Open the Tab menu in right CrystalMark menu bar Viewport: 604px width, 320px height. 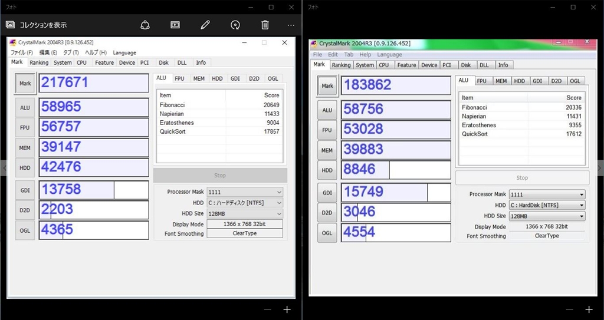coord(349,55)
